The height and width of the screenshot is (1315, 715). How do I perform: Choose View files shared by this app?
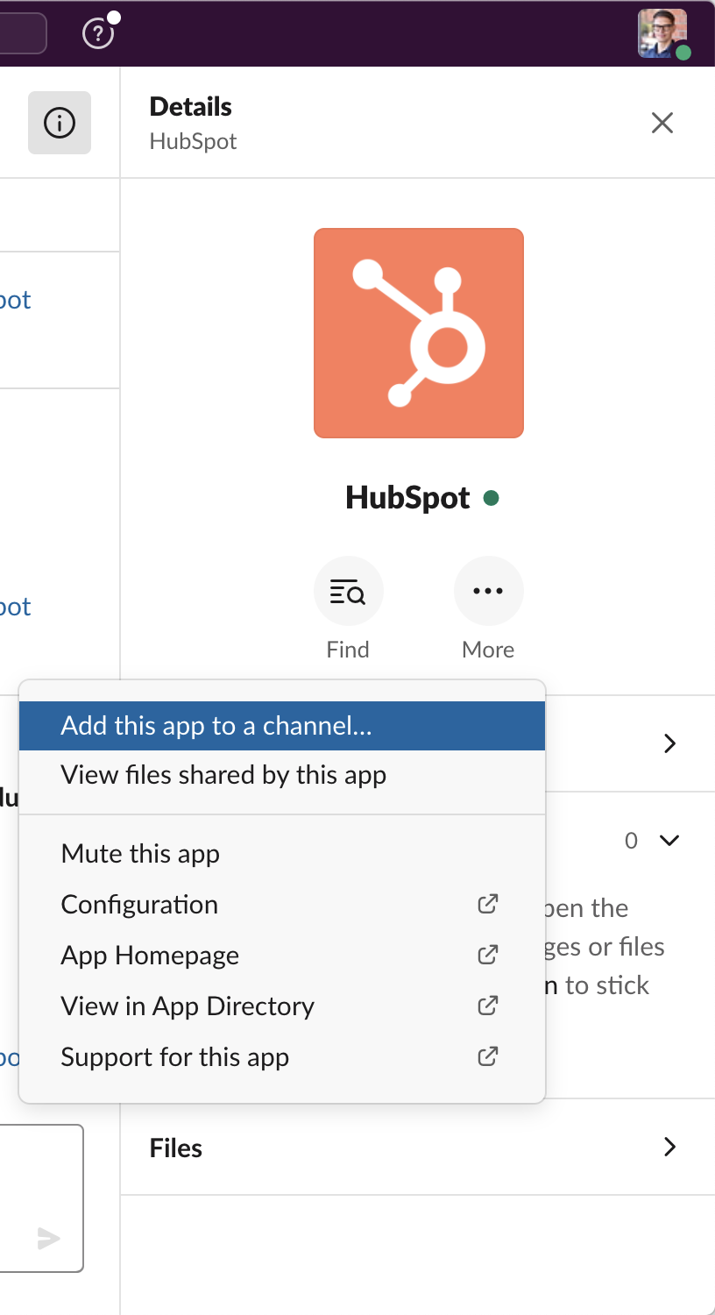[223, 775]
